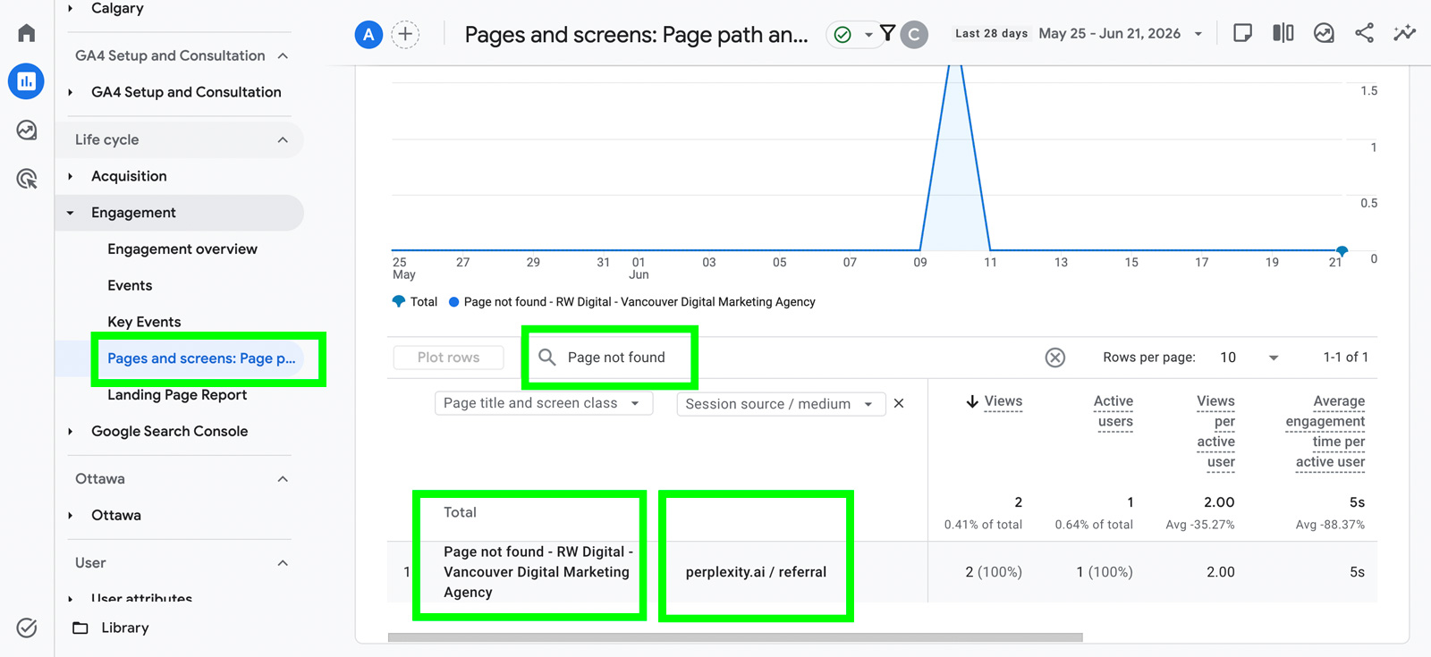
Task: Click the Active users column header
Action: click(x=1113, y=411)
